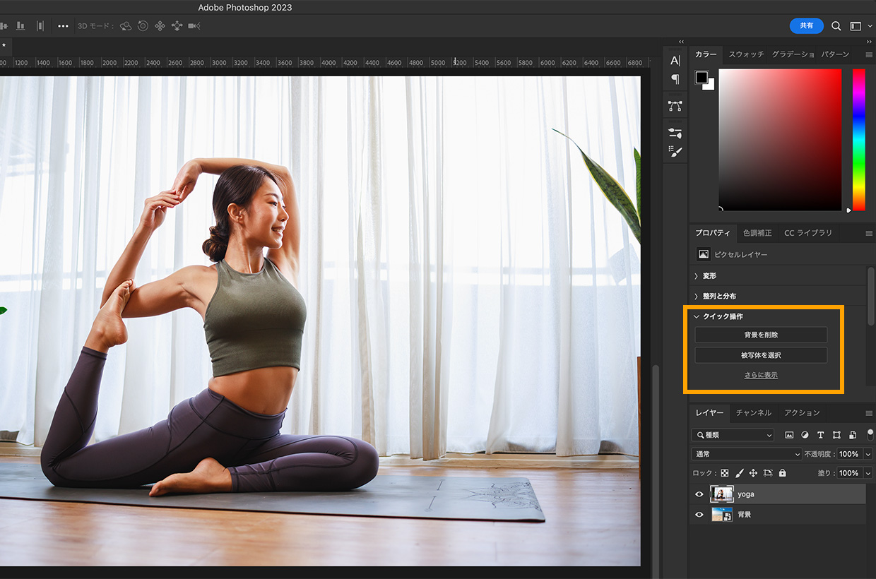The height and width of the screenshot is (579, 876).
Task: Click the three-dots more options icon
Action: (64, 26)
